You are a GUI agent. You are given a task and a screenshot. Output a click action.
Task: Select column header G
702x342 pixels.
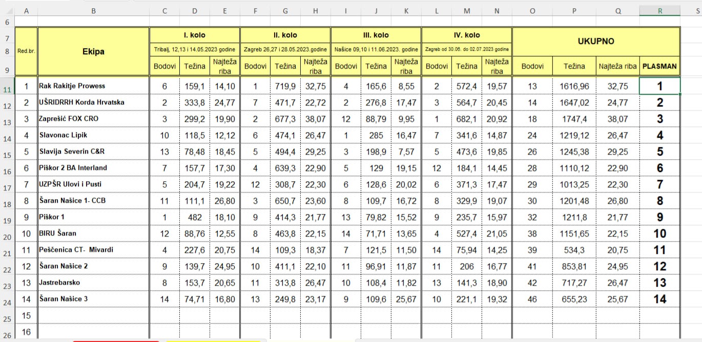pos(285,11)
